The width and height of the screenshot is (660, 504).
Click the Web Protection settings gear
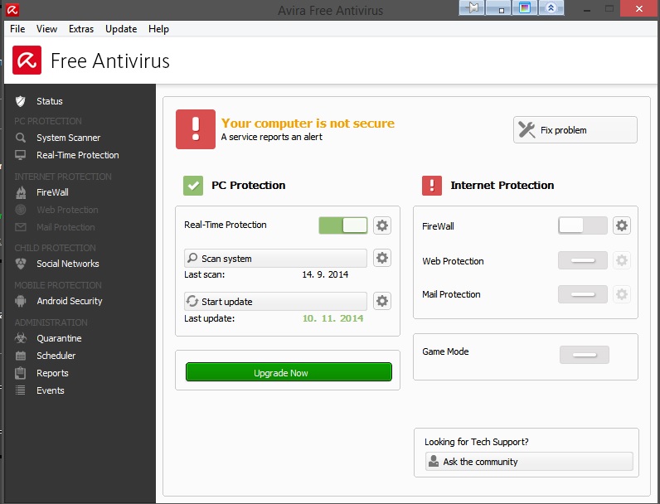[x=622, y=260]
